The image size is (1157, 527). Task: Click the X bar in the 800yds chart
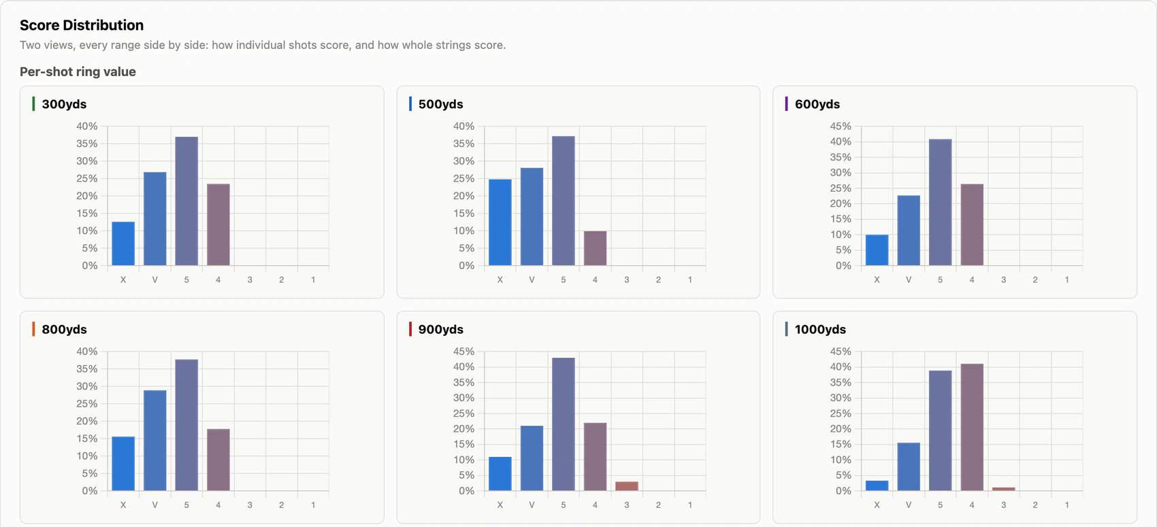[x=123, y=464]
